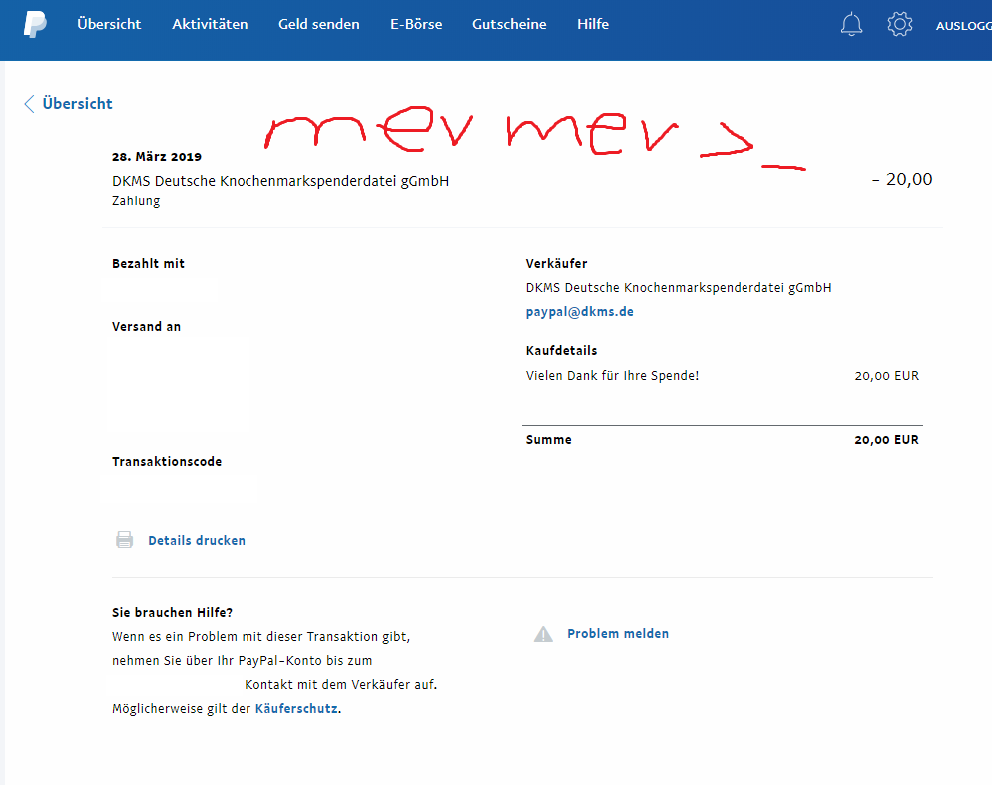Click the text Wenn es ein Problem mit dieser Transaktion gibt,
The image size is (992, 785).
click(x=261, y=637)
